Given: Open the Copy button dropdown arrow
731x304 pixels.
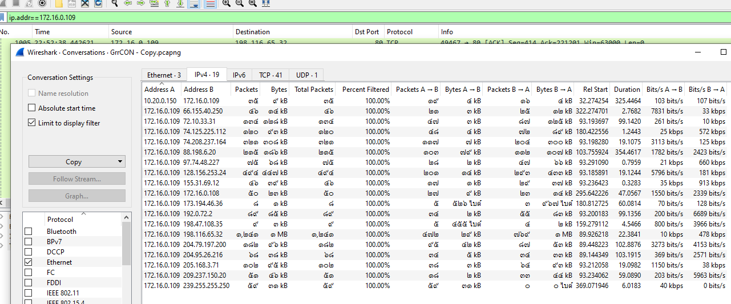Looking at the screenshot, I should click(120, 162).
